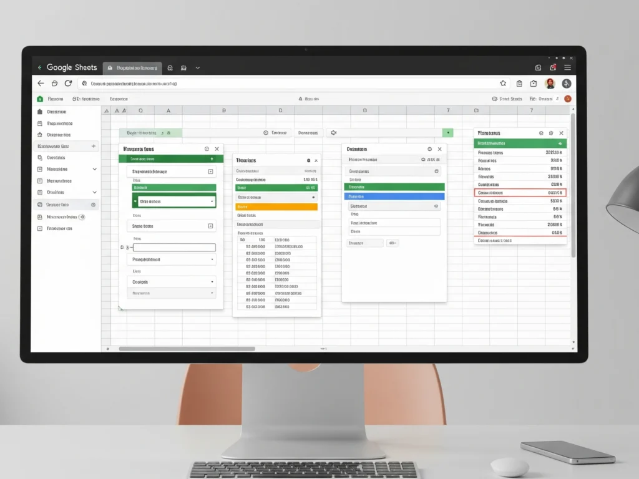Viewport: 639px width, 479px height.
Task: Click the red outlined row in the statistics panel
Action: (x=520, y=193)
